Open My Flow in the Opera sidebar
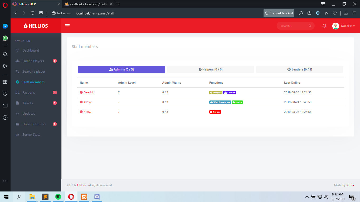The image size is (360, 202). tap(5, 66)
